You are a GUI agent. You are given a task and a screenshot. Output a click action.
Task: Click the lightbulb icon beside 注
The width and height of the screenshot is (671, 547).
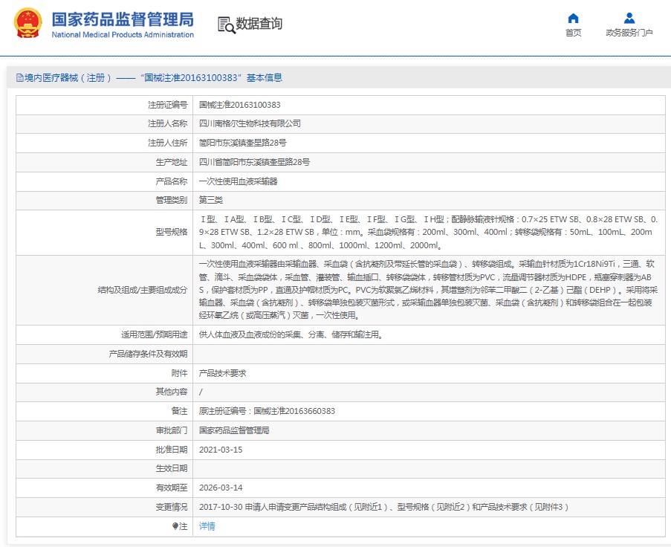click(175, 526)
